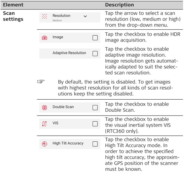Toggle the VIS checkbox
The image size is (184, 174).
[95, 124]
